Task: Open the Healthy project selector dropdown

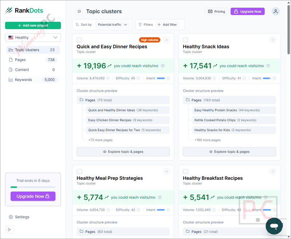Action: tap(33, 38)
